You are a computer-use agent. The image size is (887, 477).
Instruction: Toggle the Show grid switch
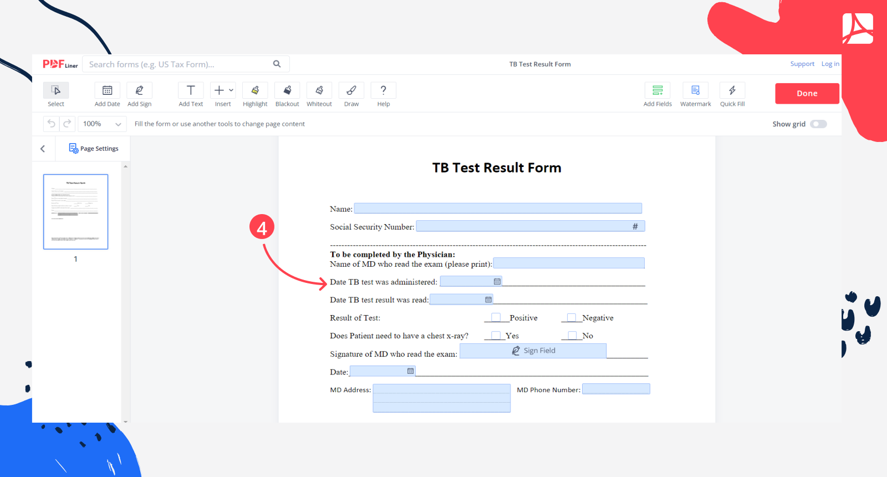click(x=818, y=124)
